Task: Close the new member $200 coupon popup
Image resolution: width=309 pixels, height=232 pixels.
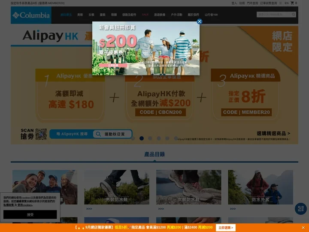Action: coord(200,21)
